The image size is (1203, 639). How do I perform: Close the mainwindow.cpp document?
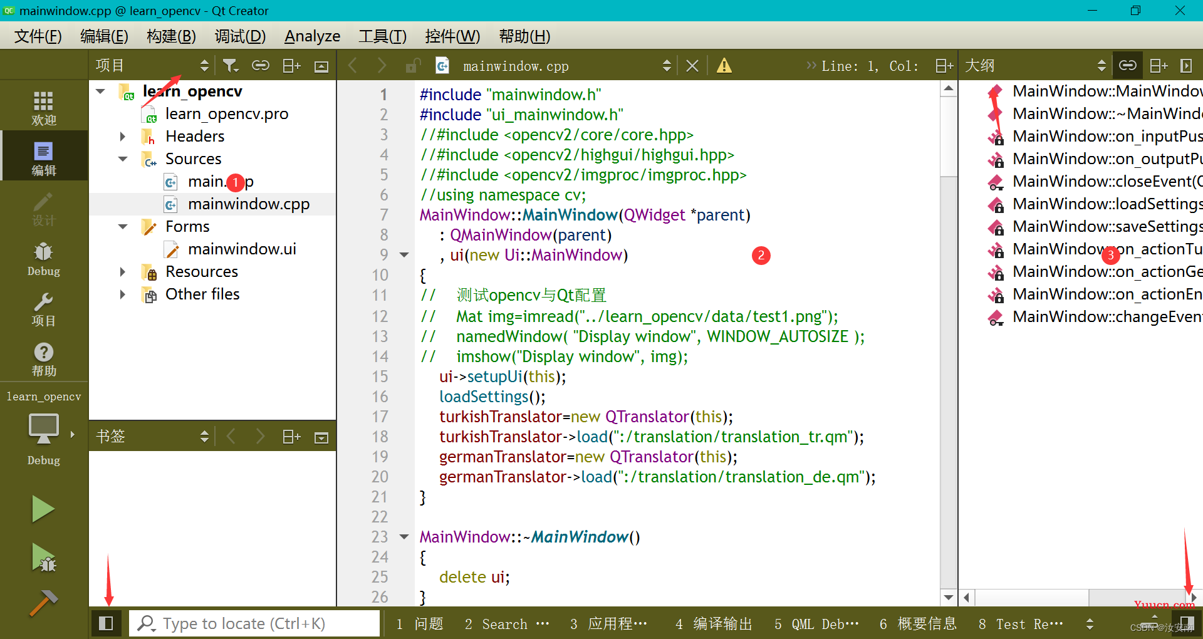click(x=692, y=66)
